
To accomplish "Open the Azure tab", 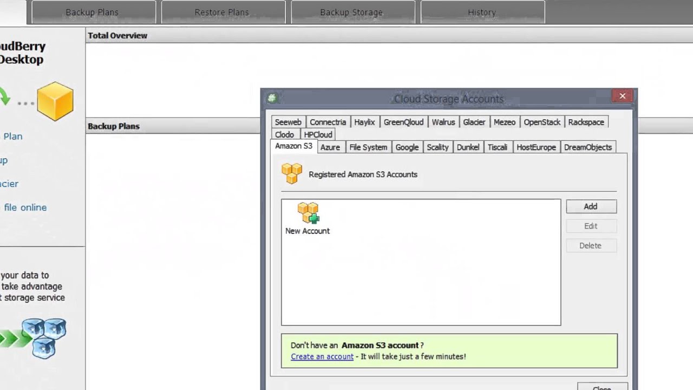I will (330, 147).
